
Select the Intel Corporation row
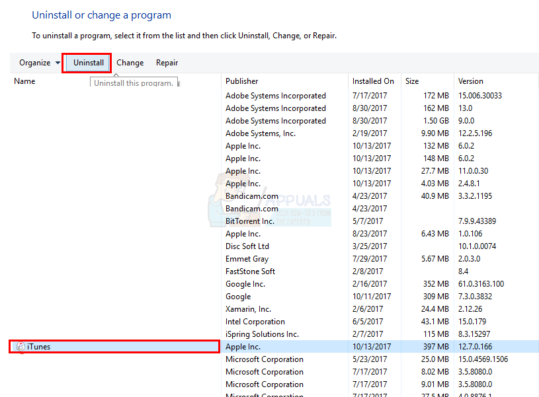point(255,322)
